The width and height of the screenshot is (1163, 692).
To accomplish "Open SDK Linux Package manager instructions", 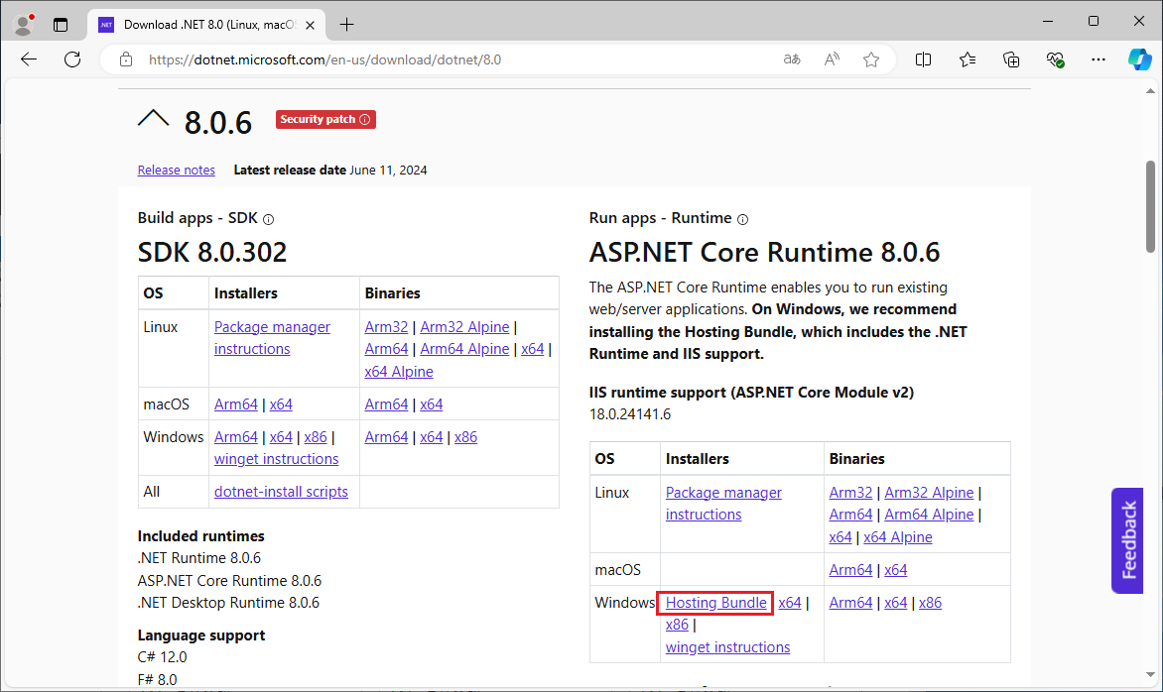I will pos(272,338).
